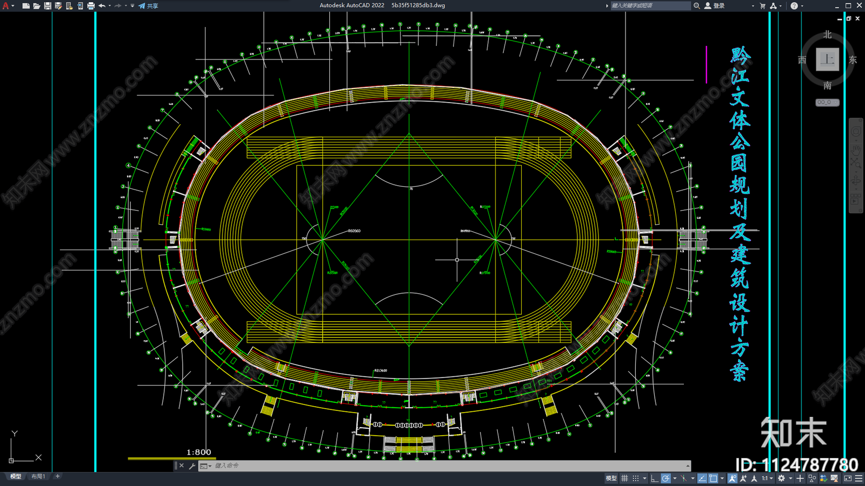Toggle snap mode dots icon
This screenshot has width=865, height=486.
[x=636, y=478]
